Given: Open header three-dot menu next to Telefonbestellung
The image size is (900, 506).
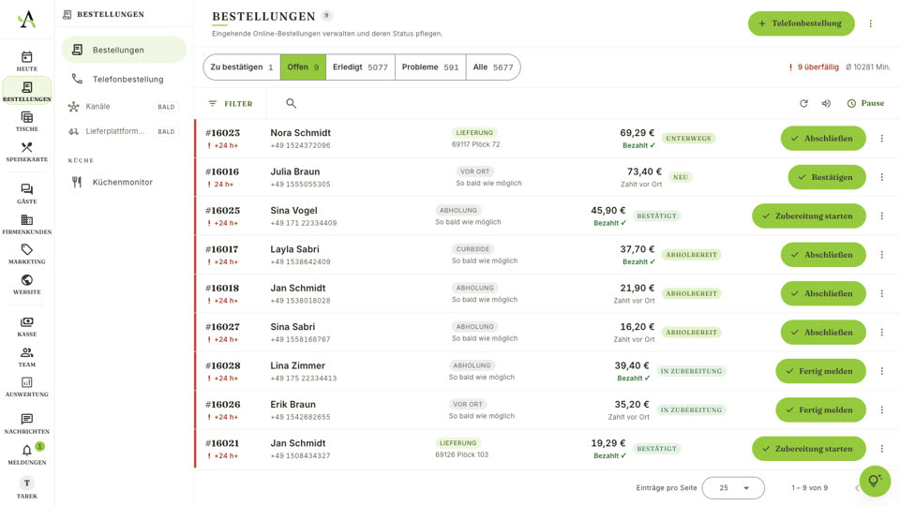Looking at the screenshot, I should click(x=870, y=23).
